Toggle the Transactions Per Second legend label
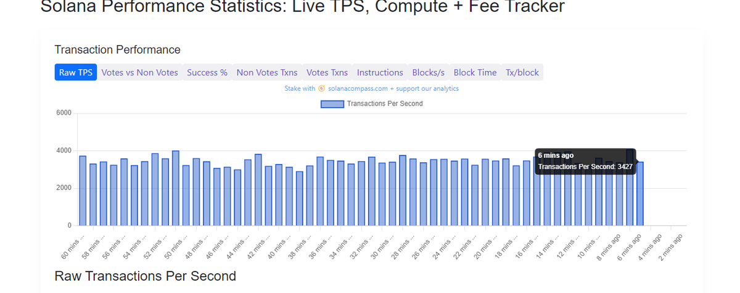740x293 pixels. click(385, 104)
